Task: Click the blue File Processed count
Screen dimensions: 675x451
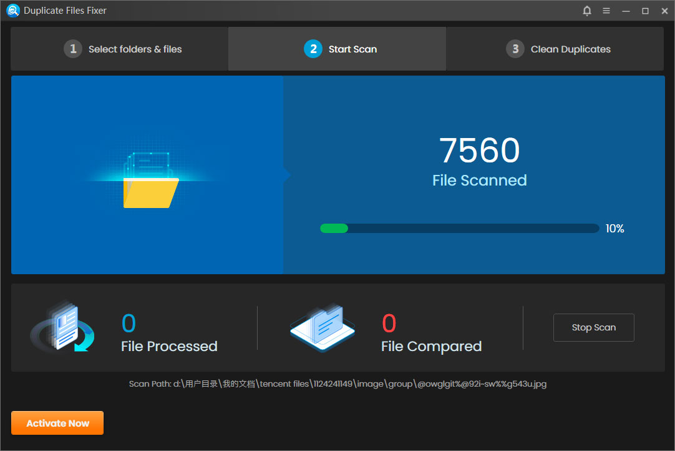Action: coord(129,324)
